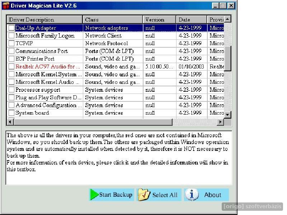Select the Microsoft Kernel System driver name
This screenshot has height=215, width=287.
48,74
